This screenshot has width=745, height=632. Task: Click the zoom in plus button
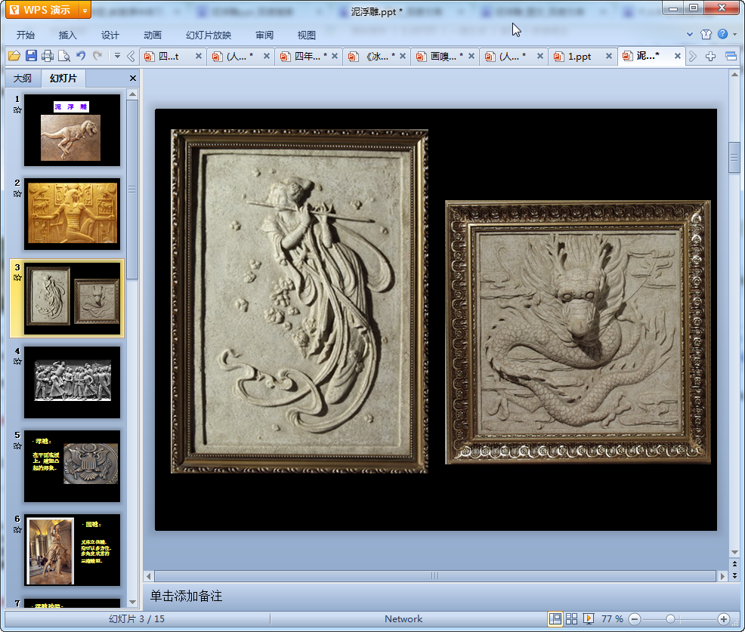(723, 619)
